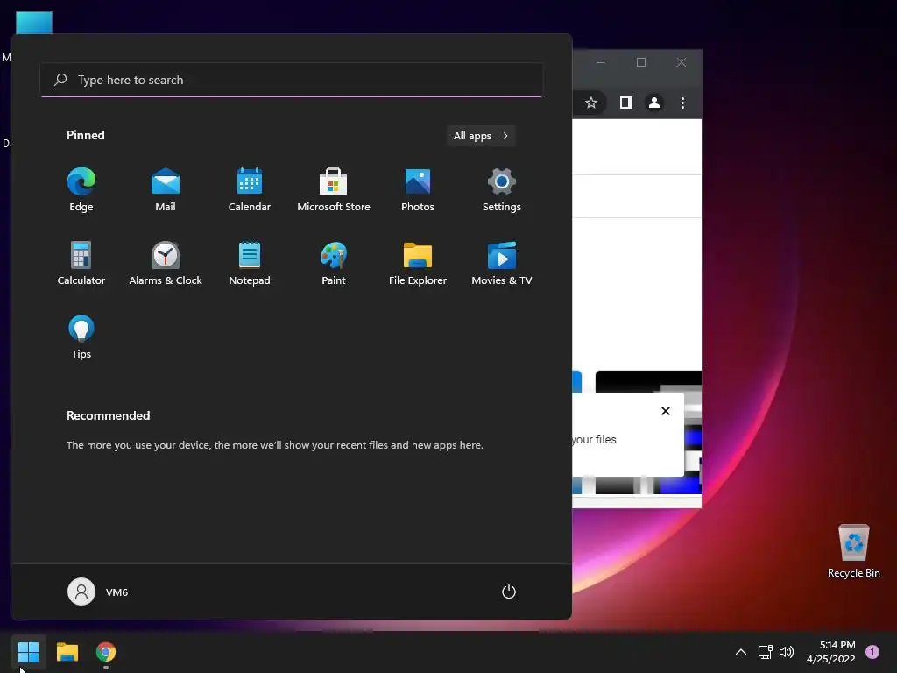Open the volume control tray icon
This screenshot has height=673, width=897.
pyautogui.click(x=787, y=652)
